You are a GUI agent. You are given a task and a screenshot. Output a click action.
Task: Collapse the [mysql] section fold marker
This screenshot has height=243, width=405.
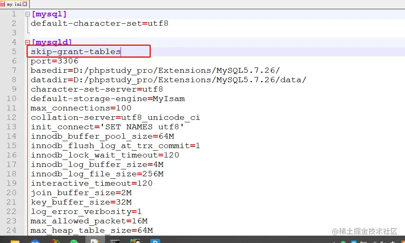coord(28,14)
